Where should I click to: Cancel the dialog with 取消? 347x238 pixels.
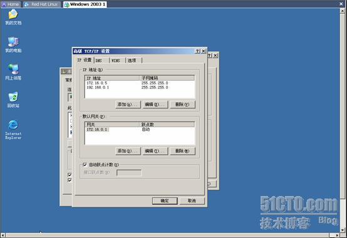[x=192, y=200]
